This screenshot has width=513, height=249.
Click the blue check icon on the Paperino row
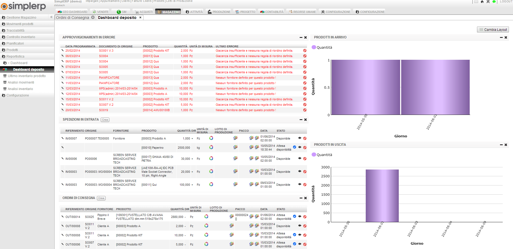[x=295, y=147]
